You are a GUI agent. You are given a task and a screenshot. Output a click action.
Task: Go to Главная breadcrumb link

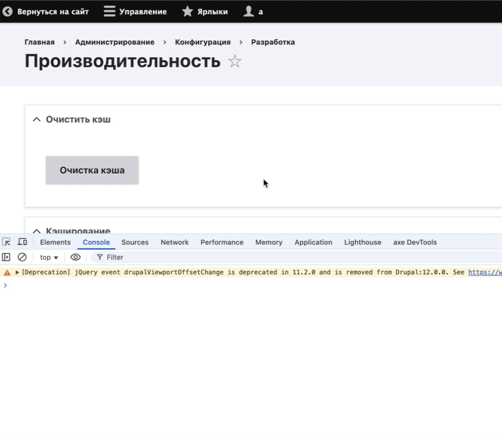(40, 42)
